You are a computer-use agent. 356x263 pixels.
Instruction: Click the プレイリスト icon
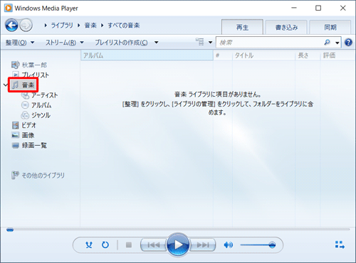pyautogui.click(x=16, y=75)
